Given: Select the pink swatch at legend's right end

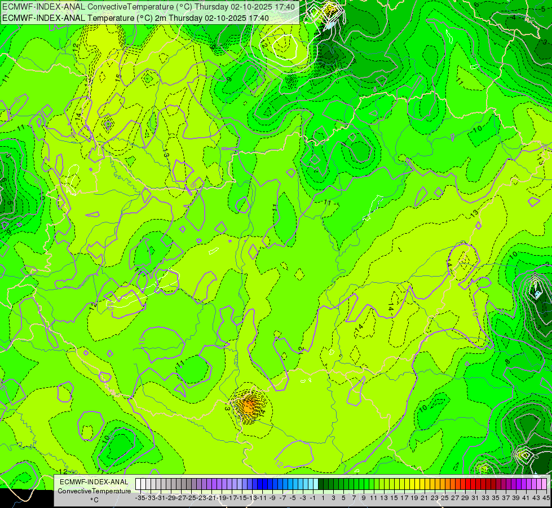Looking at the screenshot, I should 544,484.
